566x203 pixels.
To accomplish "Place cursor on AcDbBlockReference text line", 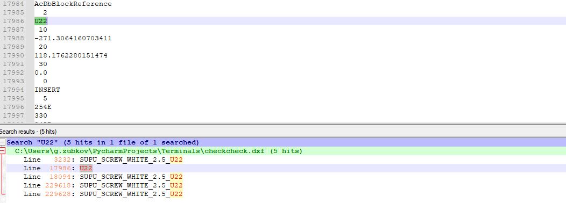I will (x=73, y=4).
